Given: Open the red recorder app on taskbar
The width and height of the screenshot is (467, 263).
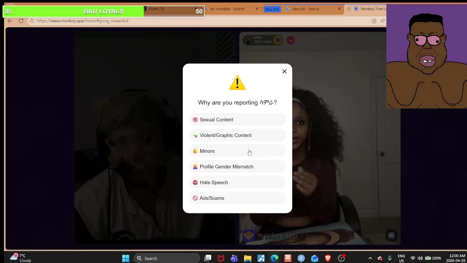Looking at the screenshot, I should (x=288, y=258).
